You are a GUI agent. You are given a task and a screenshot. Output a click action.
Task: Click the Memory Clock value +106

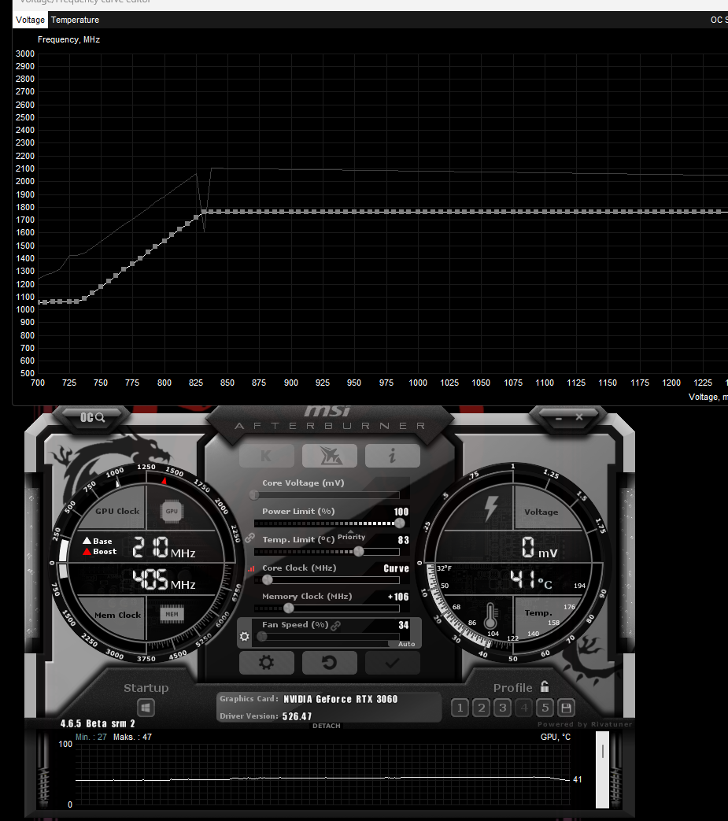398,597
